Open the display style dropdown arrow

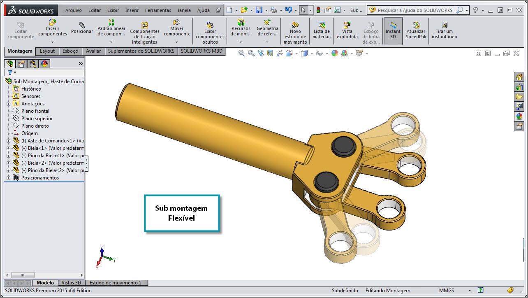coord(312,53)
